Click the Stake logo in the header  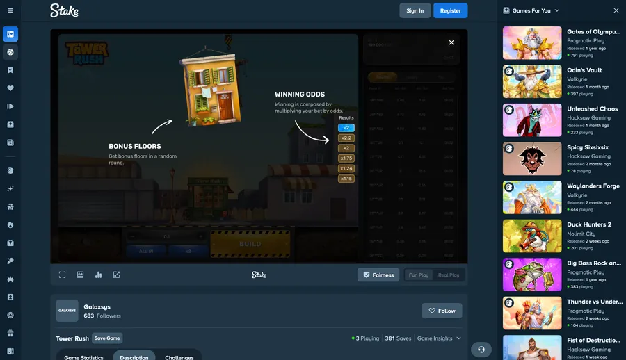click(64, 10)
